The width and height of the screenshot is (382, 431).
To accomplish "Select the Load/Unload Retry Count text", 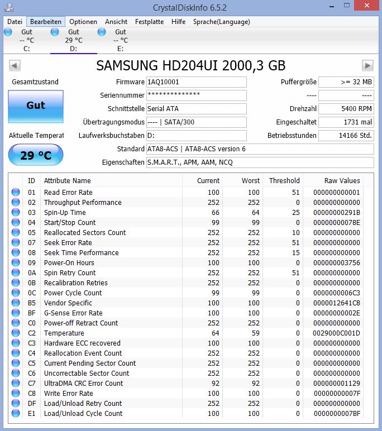I will click(83, 403).
